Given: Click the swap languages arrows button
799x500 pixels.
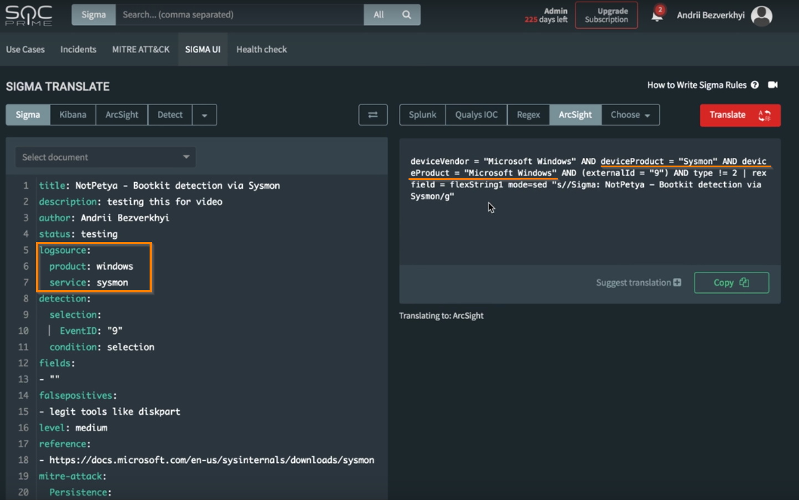Looking at the screenshot, I should pos(373,115).
